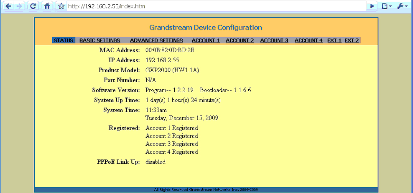413x193 pixels.
Task: Reload the current page
Action: 34,6
